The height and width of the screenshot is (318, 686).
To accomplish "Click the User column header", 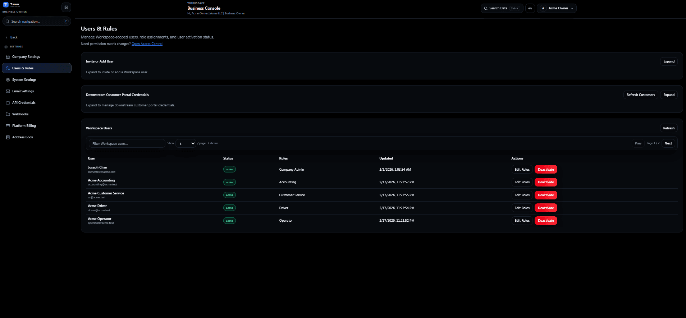I will coord(91,158).
